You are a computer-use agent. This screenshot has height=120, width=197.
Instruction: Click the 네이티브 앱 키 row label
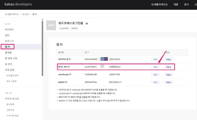point(64,59)
